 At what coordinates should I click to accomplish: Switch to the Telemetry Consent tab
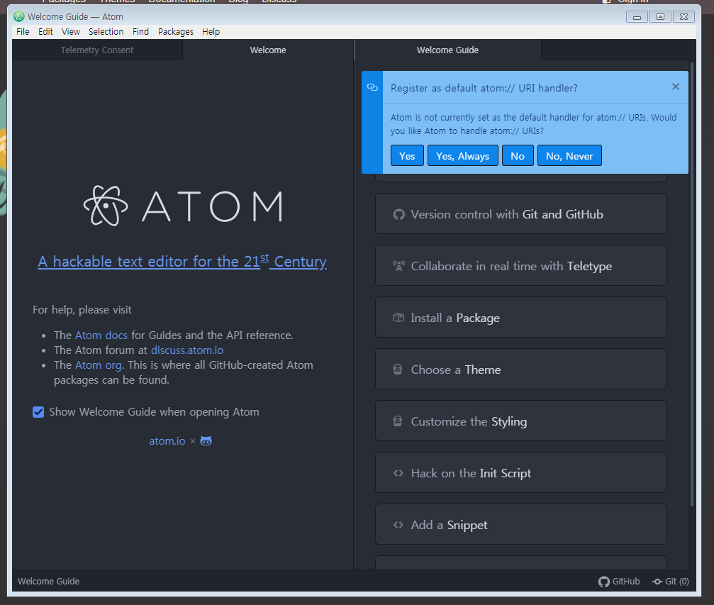click(97, 50)
